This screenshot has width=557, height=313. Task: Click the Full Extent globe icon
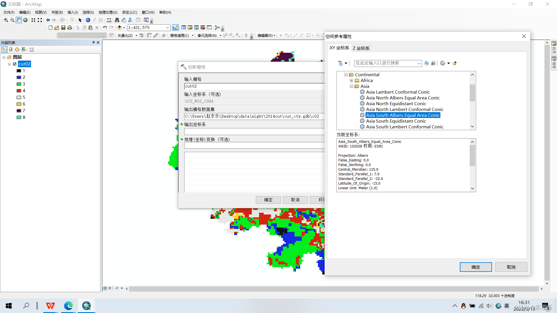[26, 20]
